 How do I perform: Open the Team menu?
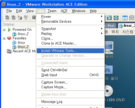click(x=52, y=11)
